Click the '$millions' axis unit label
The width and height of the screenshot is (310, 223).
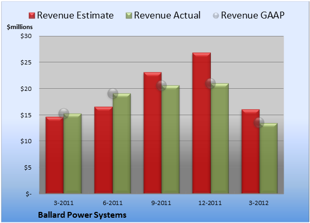pyautogui.click(x=20, y=27)
